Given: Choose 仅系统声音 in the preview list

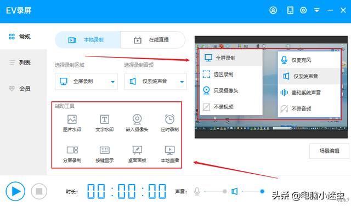Looking at the screenshot, I should click(309, 76).
